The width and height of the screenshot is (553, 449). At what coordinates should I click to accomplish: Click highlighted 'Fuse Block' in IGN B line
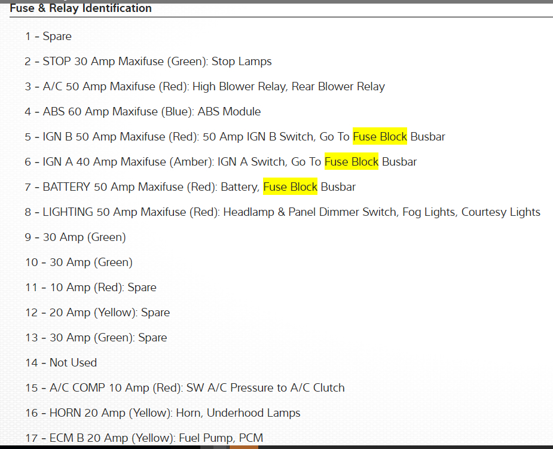[380, 136]
